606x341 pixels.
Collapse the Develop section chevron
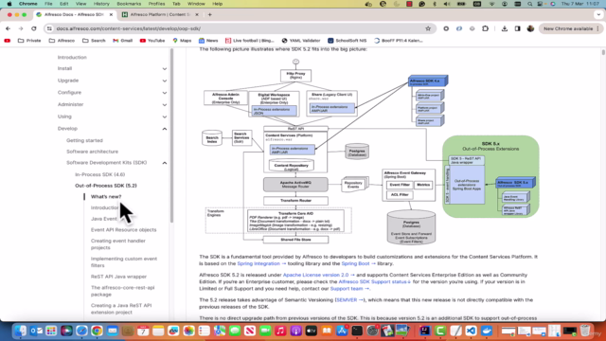165,129
